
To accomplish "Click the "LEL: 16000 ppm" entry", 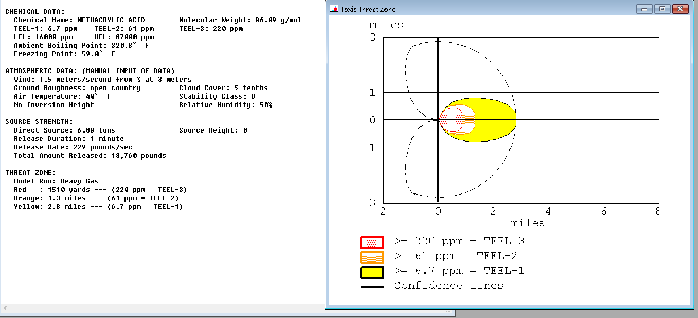I will [x=43, y=37].
